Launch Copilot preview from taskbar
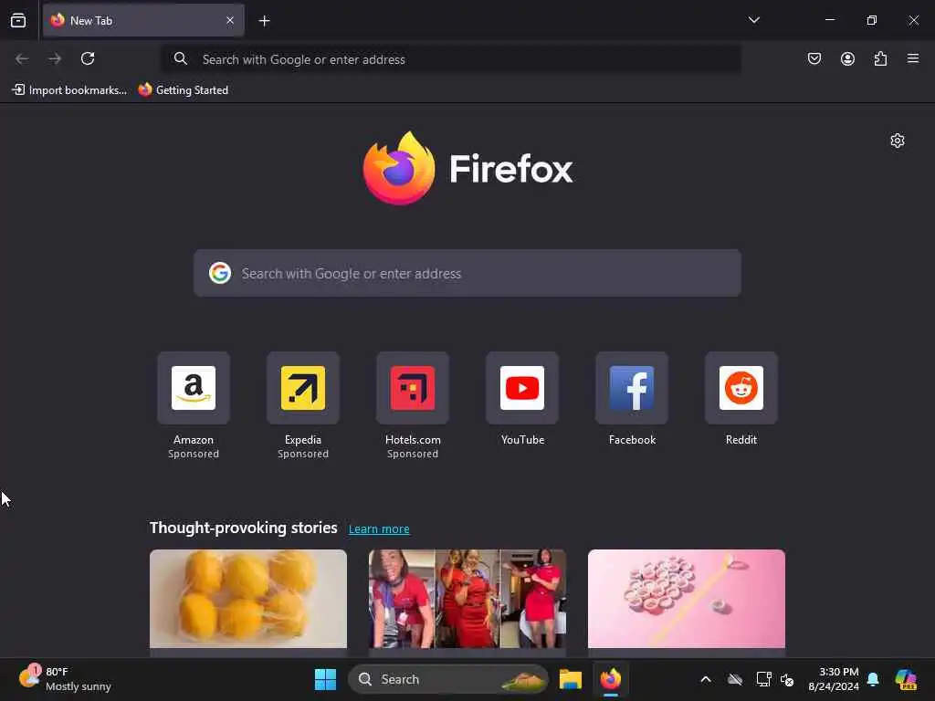 (x=906, y=679)
